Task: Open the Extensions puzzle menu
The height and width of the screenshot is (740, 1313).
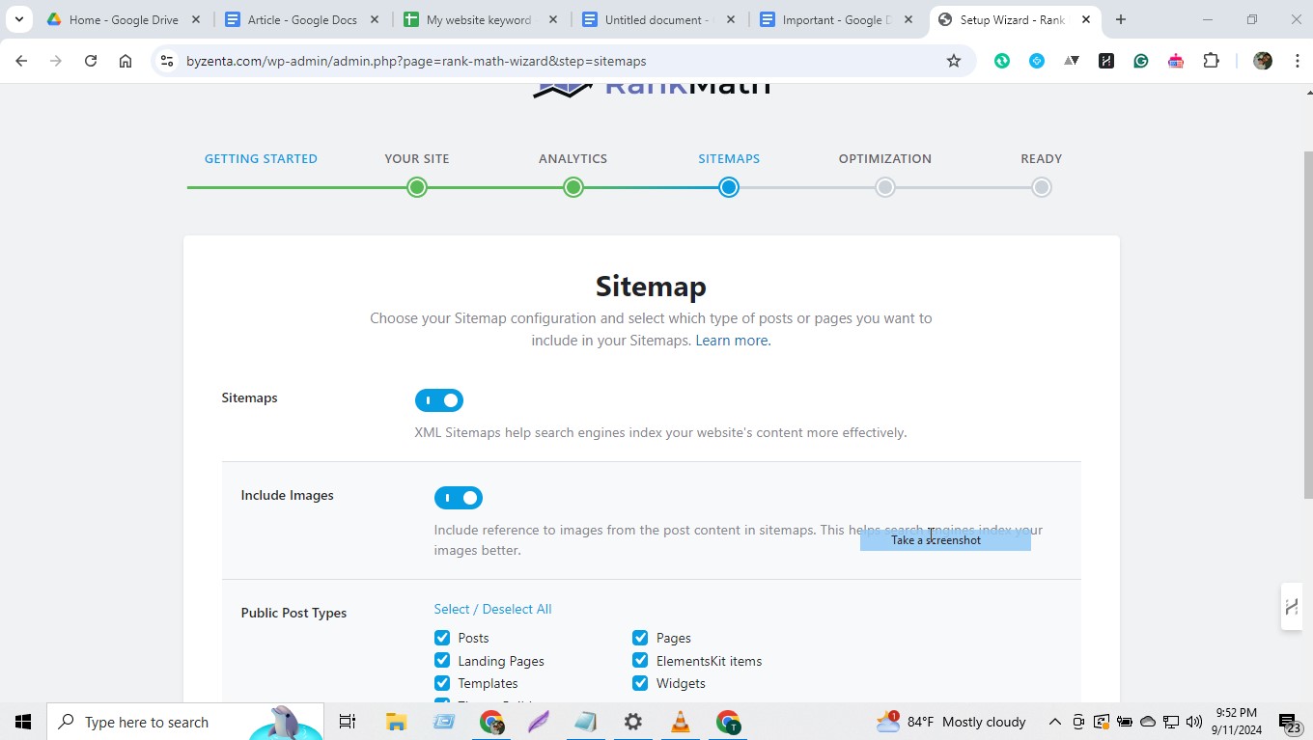Action: tap(1211, 61)
